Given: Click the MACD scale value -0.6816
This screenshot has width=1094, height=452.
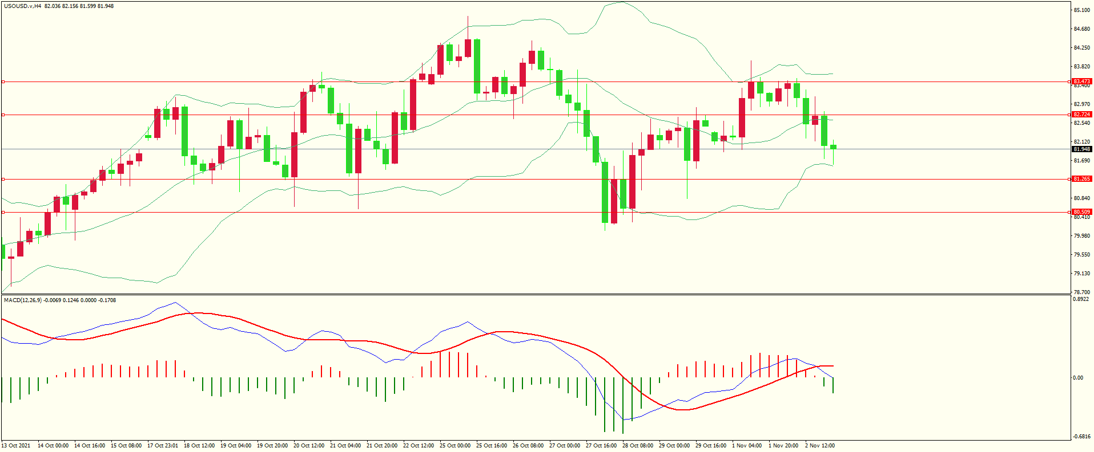Looking at the screenshot, I should [x=1082, y=437].
